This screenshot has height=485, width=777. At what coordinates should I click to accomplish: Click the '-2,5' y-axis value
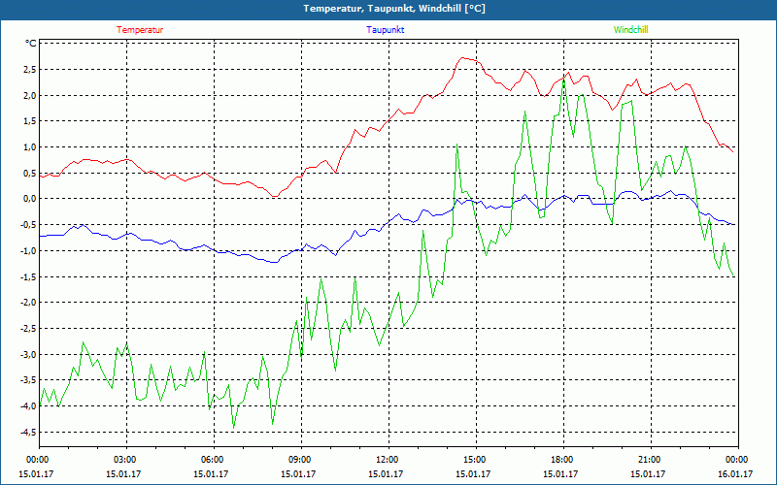28,329
